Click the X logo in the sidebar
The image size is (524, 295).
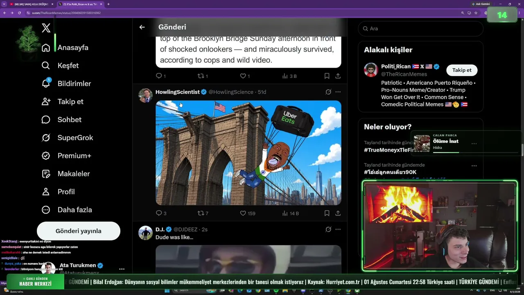[x=46, y=28]
